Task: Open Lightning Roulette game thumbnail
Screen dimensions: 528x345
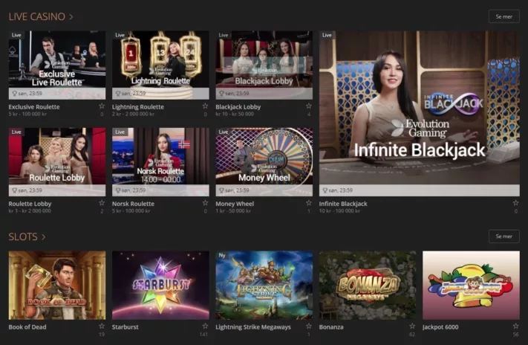Action: point(160,65)
